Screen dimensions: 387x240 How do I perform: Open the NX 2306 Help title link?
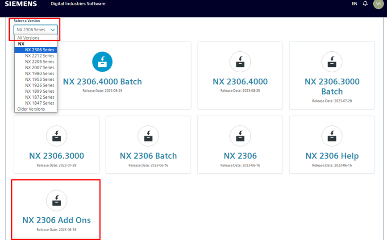332,156
